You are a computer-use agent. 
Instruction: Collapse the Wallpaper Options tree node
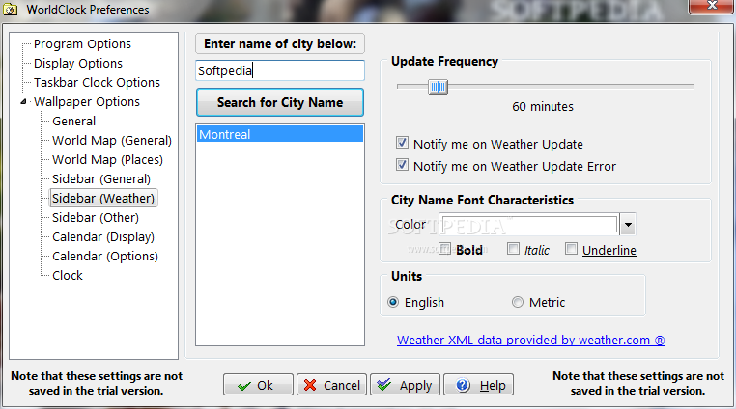point(23,102)
